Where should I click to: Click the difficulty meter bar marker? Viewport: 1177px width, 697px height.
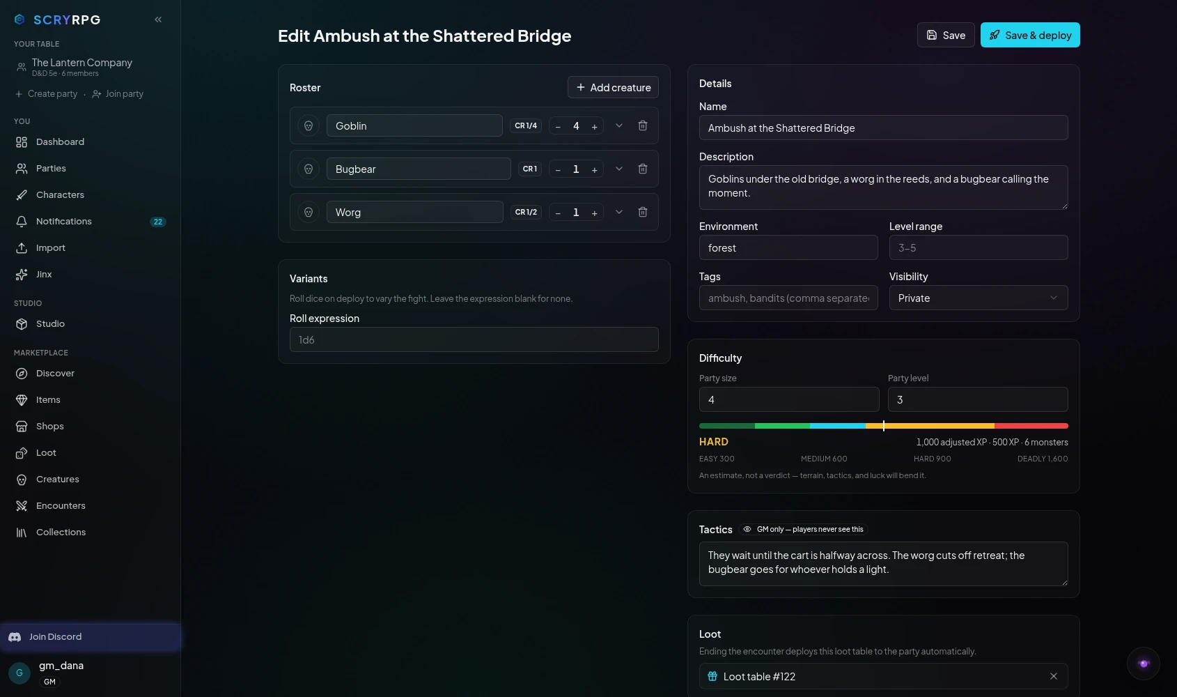tap(884, 425)
